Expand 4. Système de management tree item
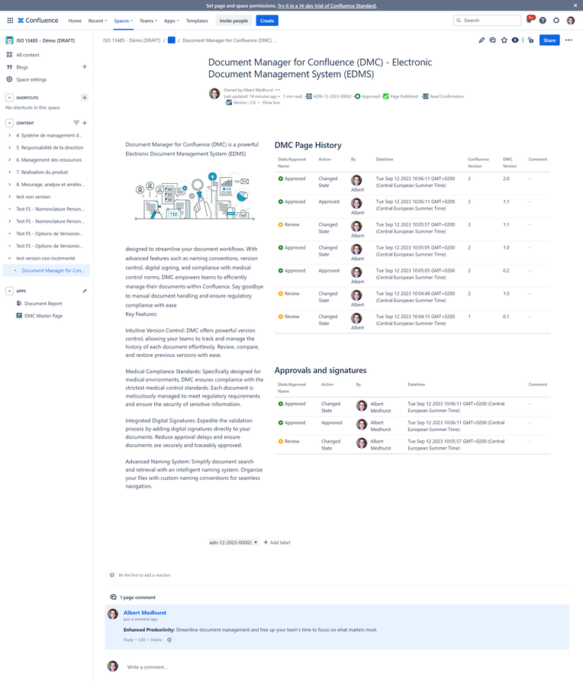Image resolution: width=583 pixels, height=686 pixels. pos(10,136)
